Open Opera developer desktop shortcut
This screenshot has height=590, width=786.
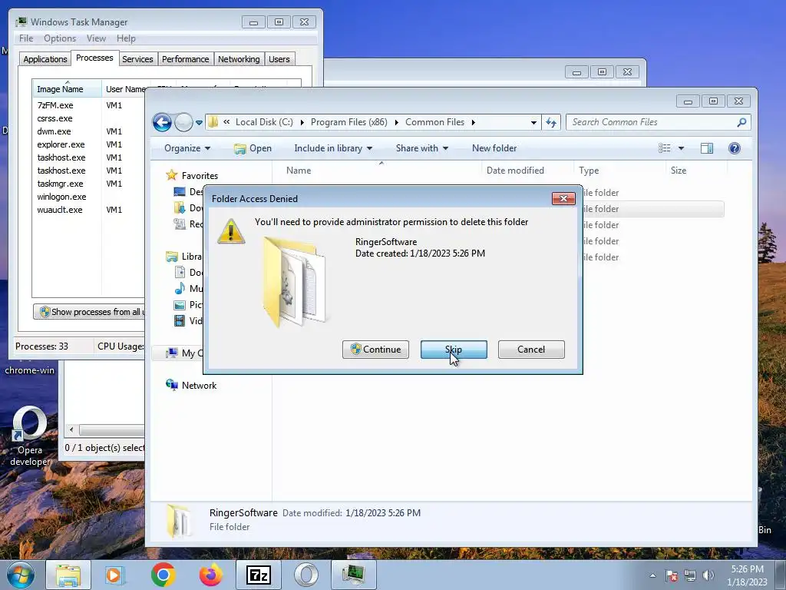(x=30, y=436)
